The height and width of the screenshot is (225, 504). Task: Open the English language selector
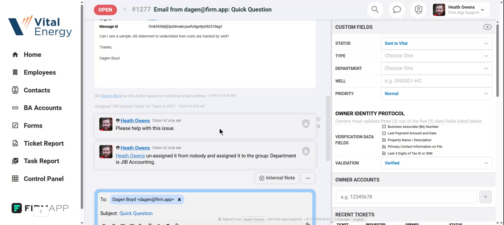click(358, 219)
